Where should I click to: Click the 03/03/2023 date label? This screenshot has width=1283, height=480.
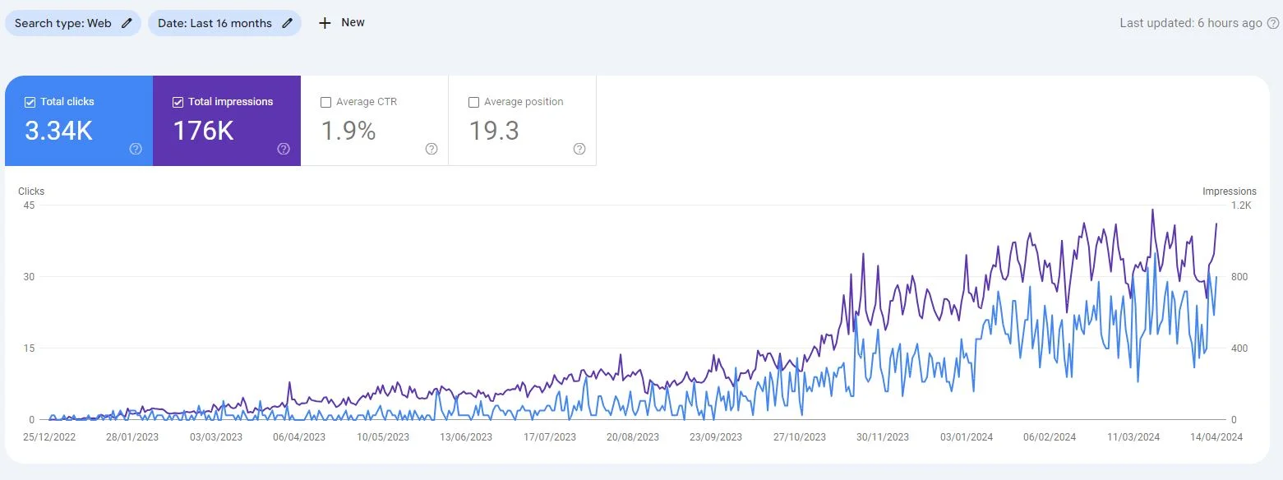(216, 437)
